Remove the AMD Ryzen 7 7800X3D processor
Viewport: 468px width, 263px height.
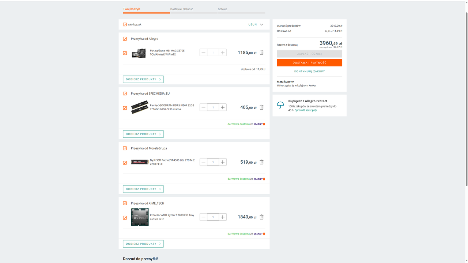(x=261, y=217)
